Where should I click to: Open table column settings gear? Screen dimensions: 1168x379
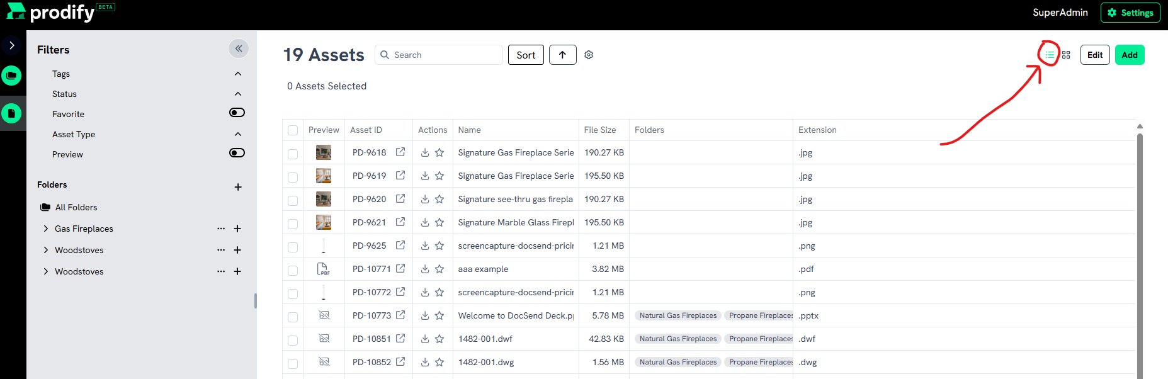coord(589,55)
